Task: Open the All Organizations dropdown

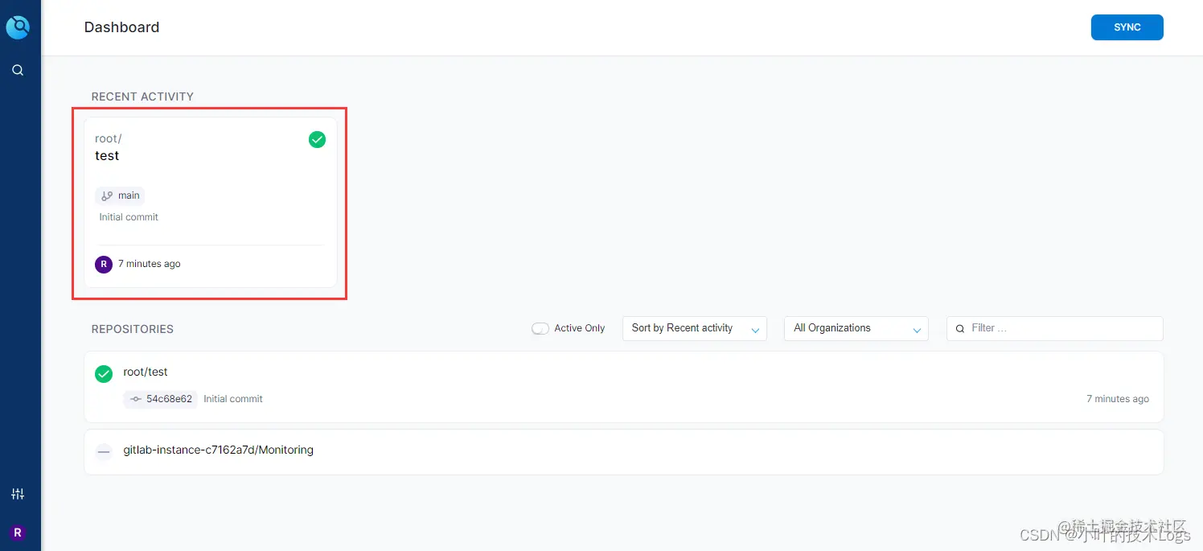Action: point(856,328)
